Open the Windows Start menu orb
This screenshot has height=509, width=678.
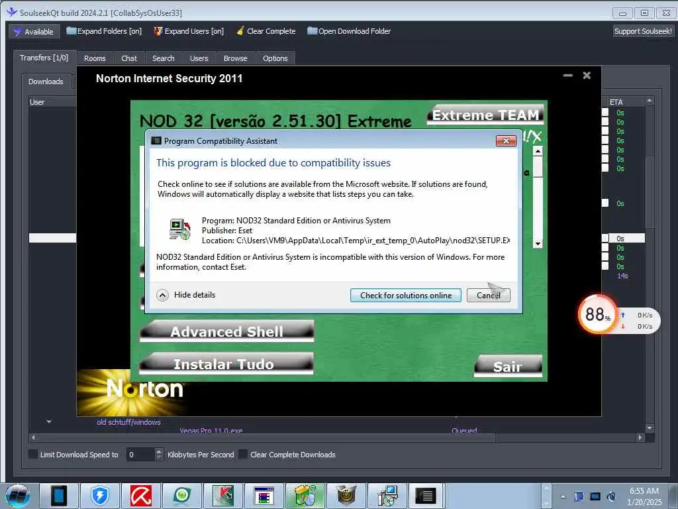[18, 496]
